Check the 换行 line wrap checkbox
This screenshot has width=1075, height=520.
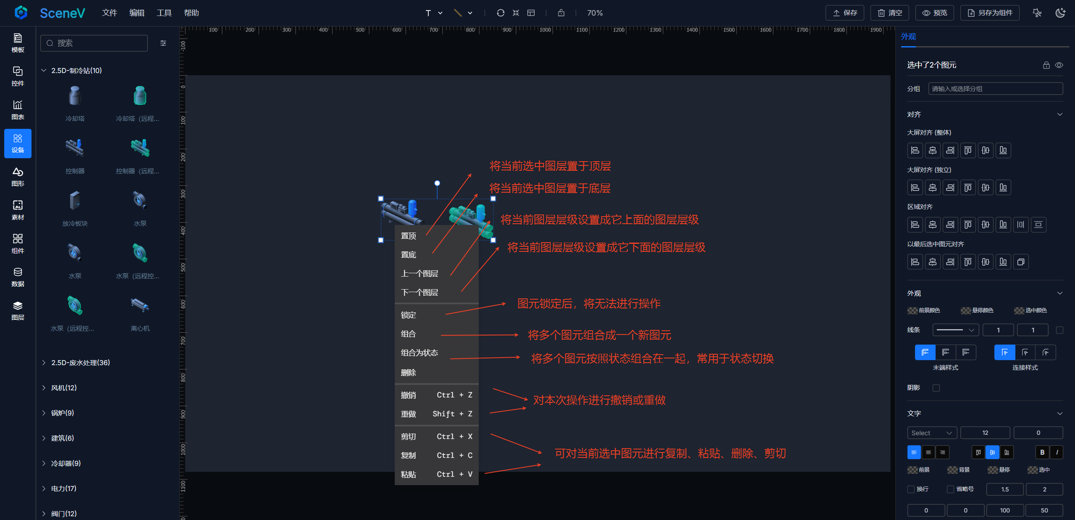911,489
